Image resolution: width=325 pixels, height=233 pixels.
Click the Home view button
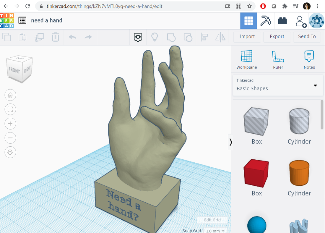pyautogui.click(x=10, y=95)
